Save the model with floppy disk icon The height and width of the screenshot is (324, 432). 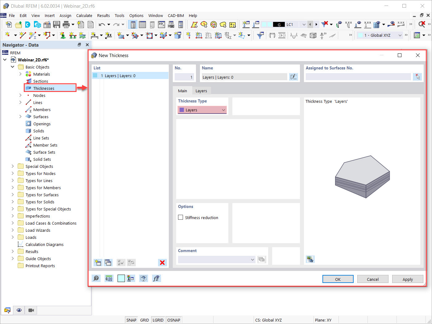[56, 24]
